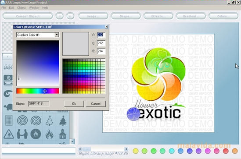
Task: Click the G value input field
Action: [x=101, y=43]
